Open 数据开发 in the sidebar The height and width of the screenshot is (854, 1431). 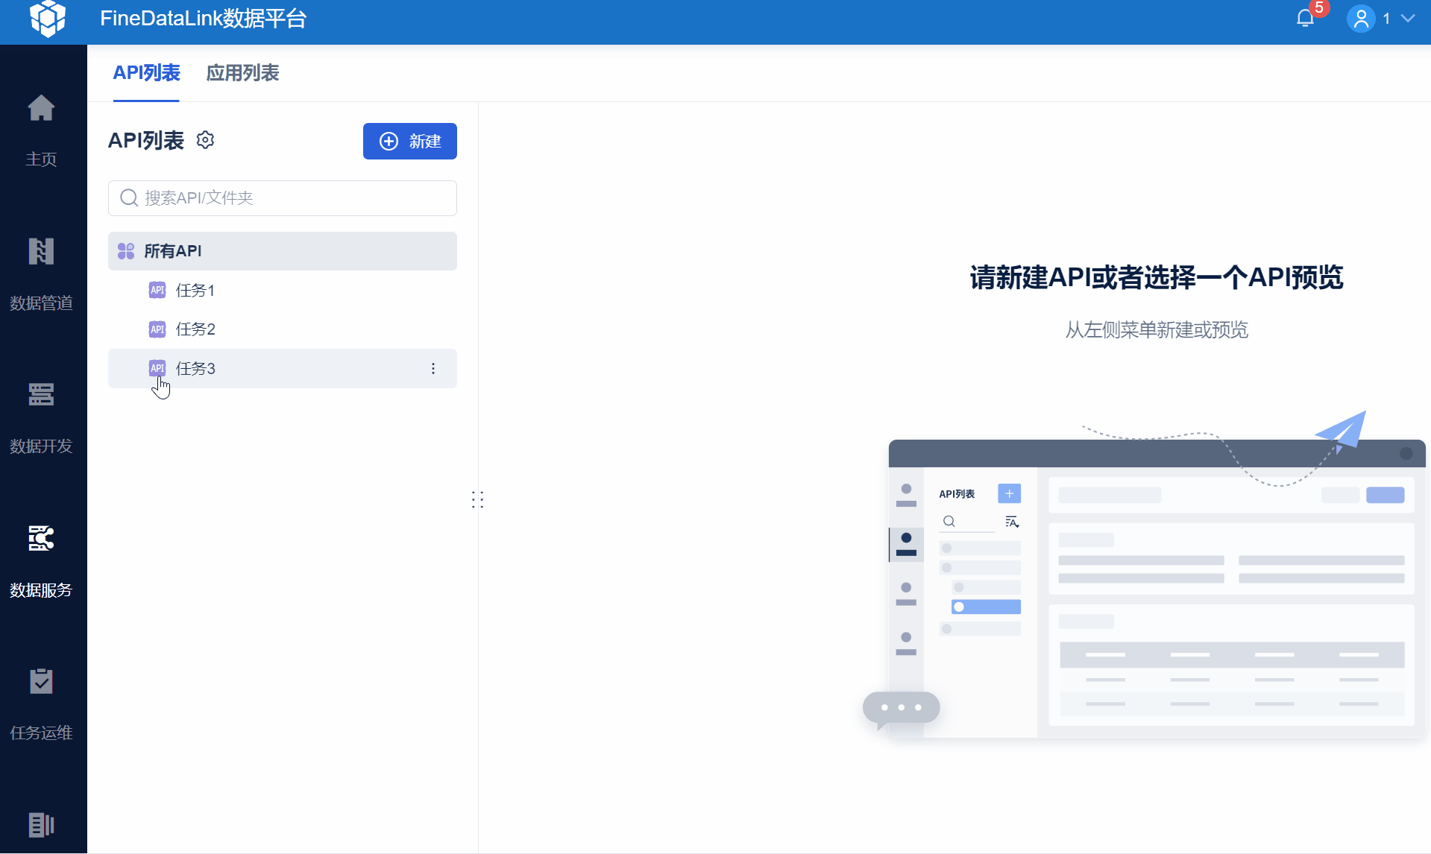pyautogui.click(x=41, y=417)
